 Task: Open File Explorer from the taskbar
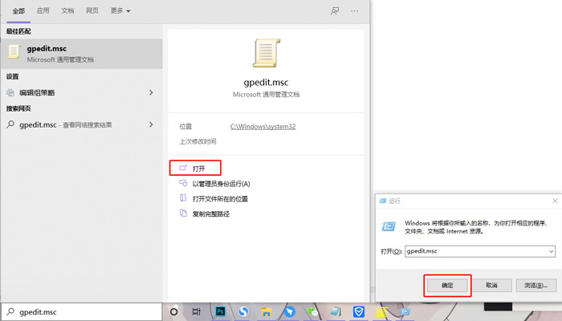pyautogui.click(x=267, y=311)
